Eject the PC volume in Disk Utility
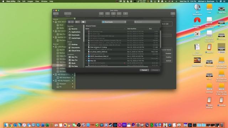This screenshot has height=128, width=228. coord(73,87)
